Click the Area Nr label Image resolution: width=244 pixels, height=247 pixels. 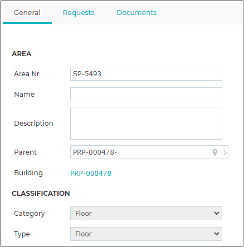click(x=27, y=74)
